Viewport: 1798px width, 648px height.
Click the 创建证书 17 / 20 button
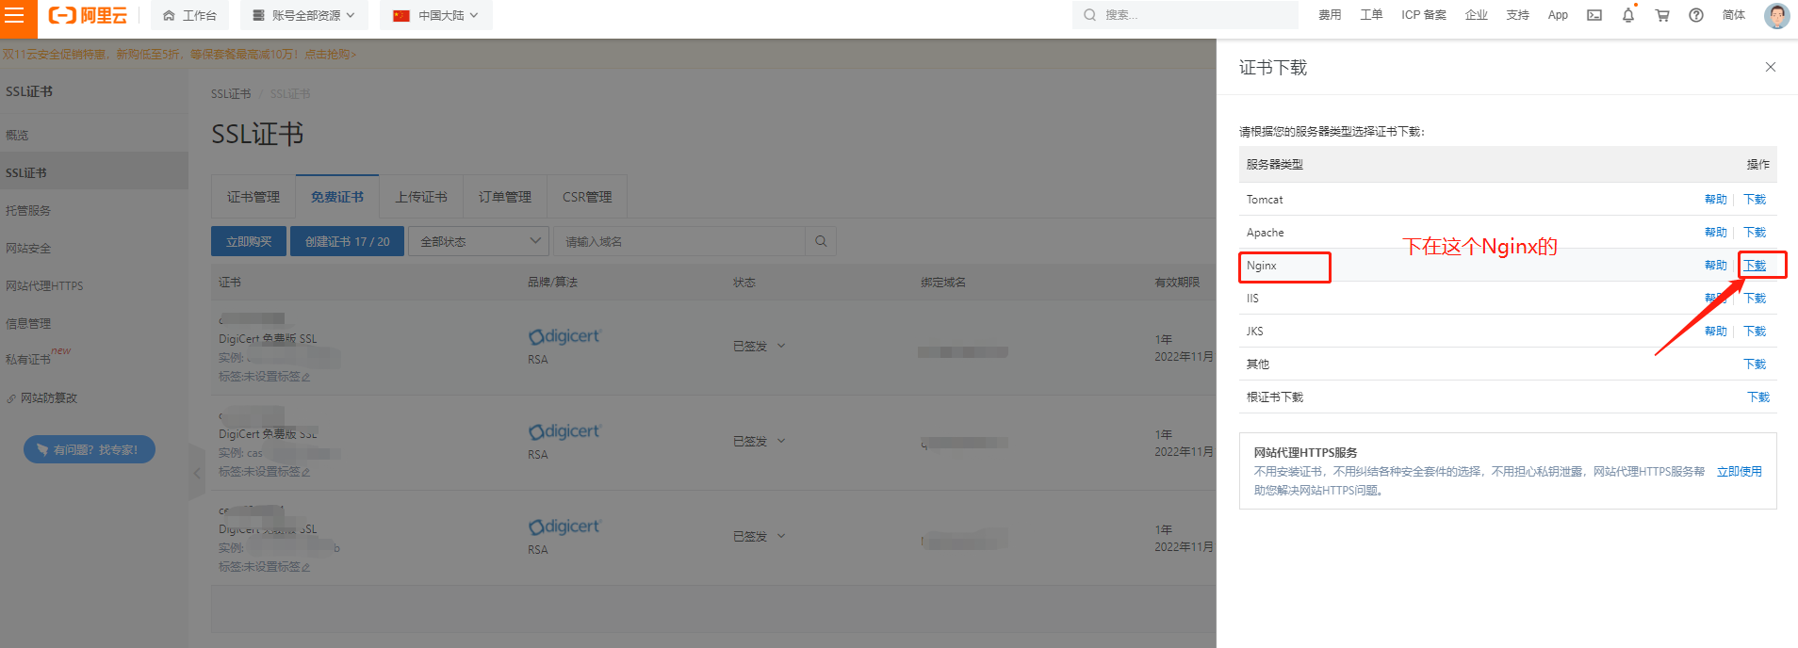(348, 242)
